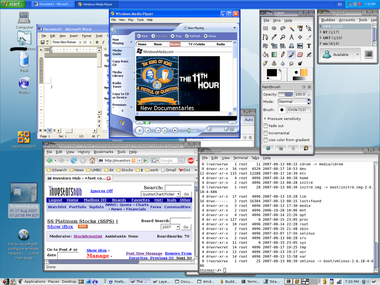Viewport: 380px width, 285px height.
Task: Select the Pencil tool in GIMP toolbox
Action: 282,55
